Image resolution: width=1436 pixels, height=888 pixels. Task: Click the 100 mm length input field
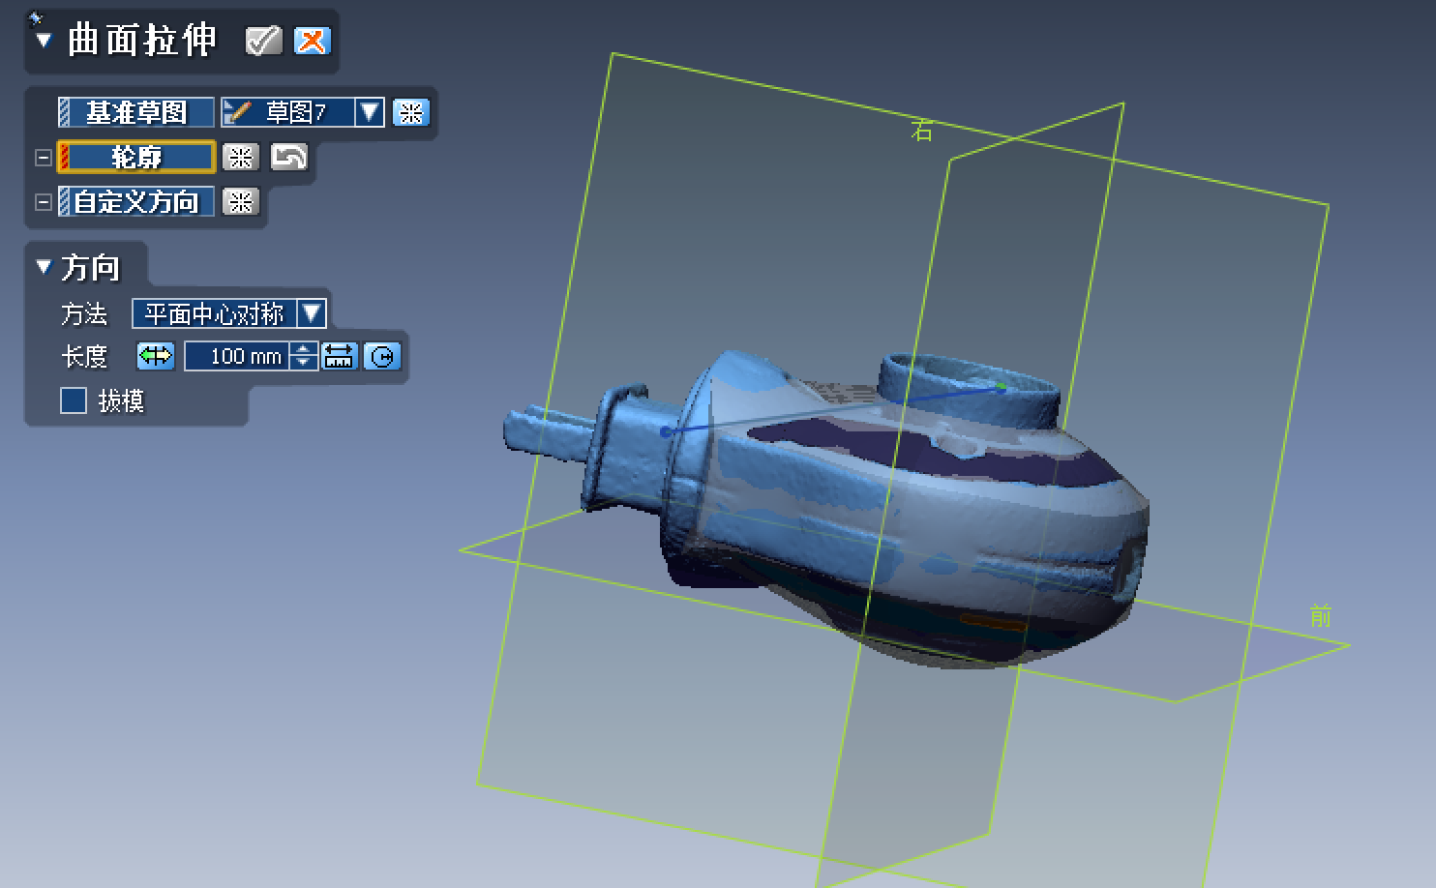238,356
